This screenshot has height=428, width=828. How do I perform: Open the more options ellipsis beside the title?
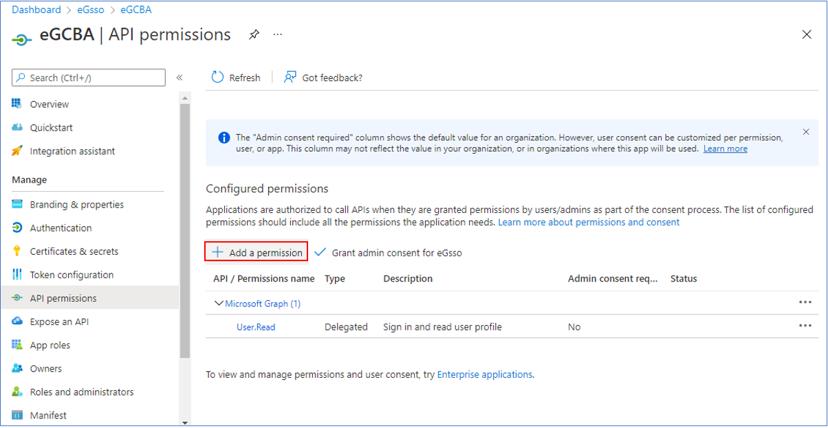click(x=278, y=34)
